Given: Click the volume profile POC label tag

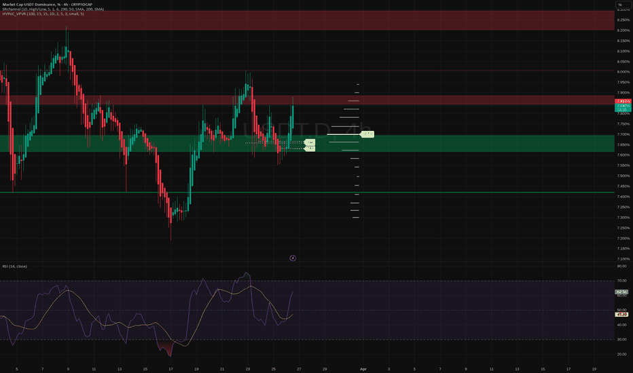Looking at the screenshot, I should point(367,134).
